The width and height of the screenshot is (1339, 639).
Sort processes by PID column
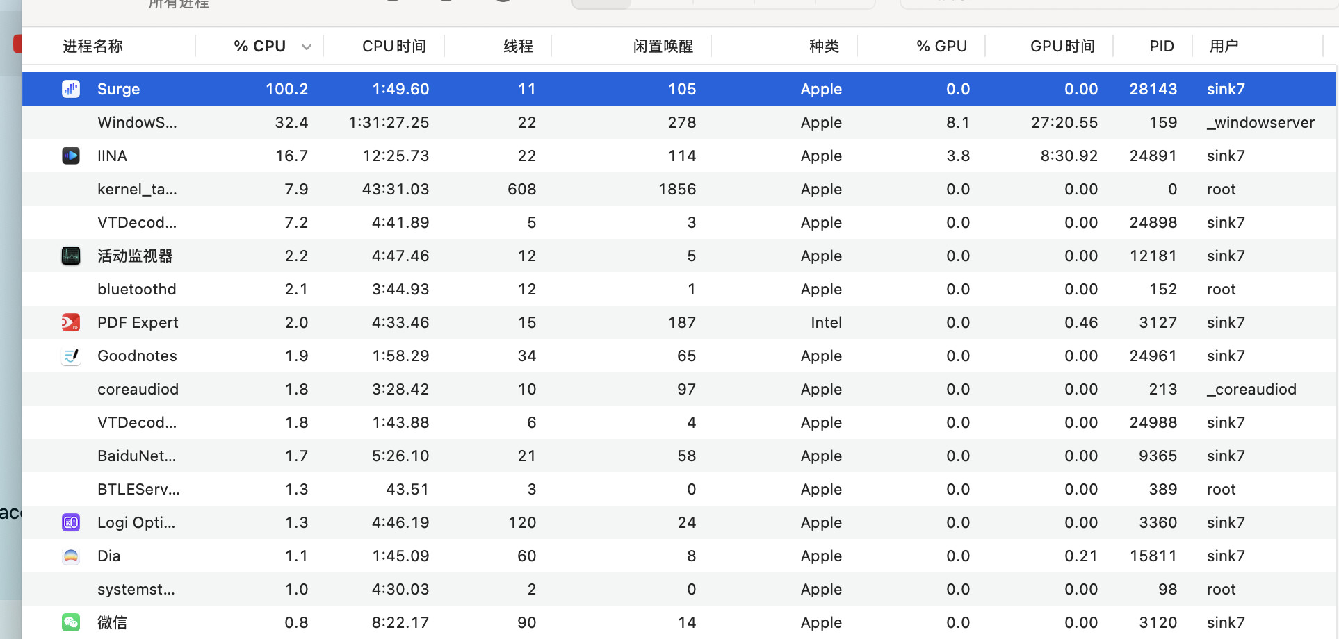[1161, 47]
